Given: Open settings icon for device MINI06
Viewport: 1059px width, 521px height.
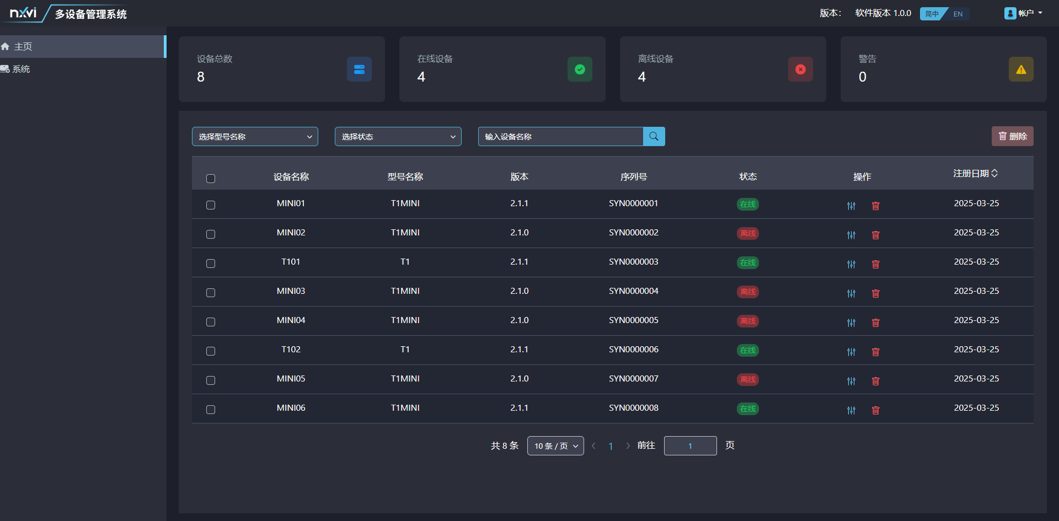Looking at the screenshot, I should click(851, 410).
